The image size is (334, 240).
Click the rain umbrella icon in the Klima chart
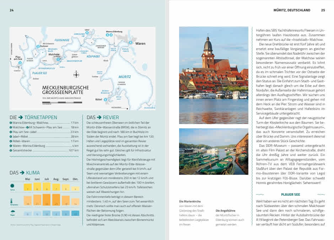12,212
